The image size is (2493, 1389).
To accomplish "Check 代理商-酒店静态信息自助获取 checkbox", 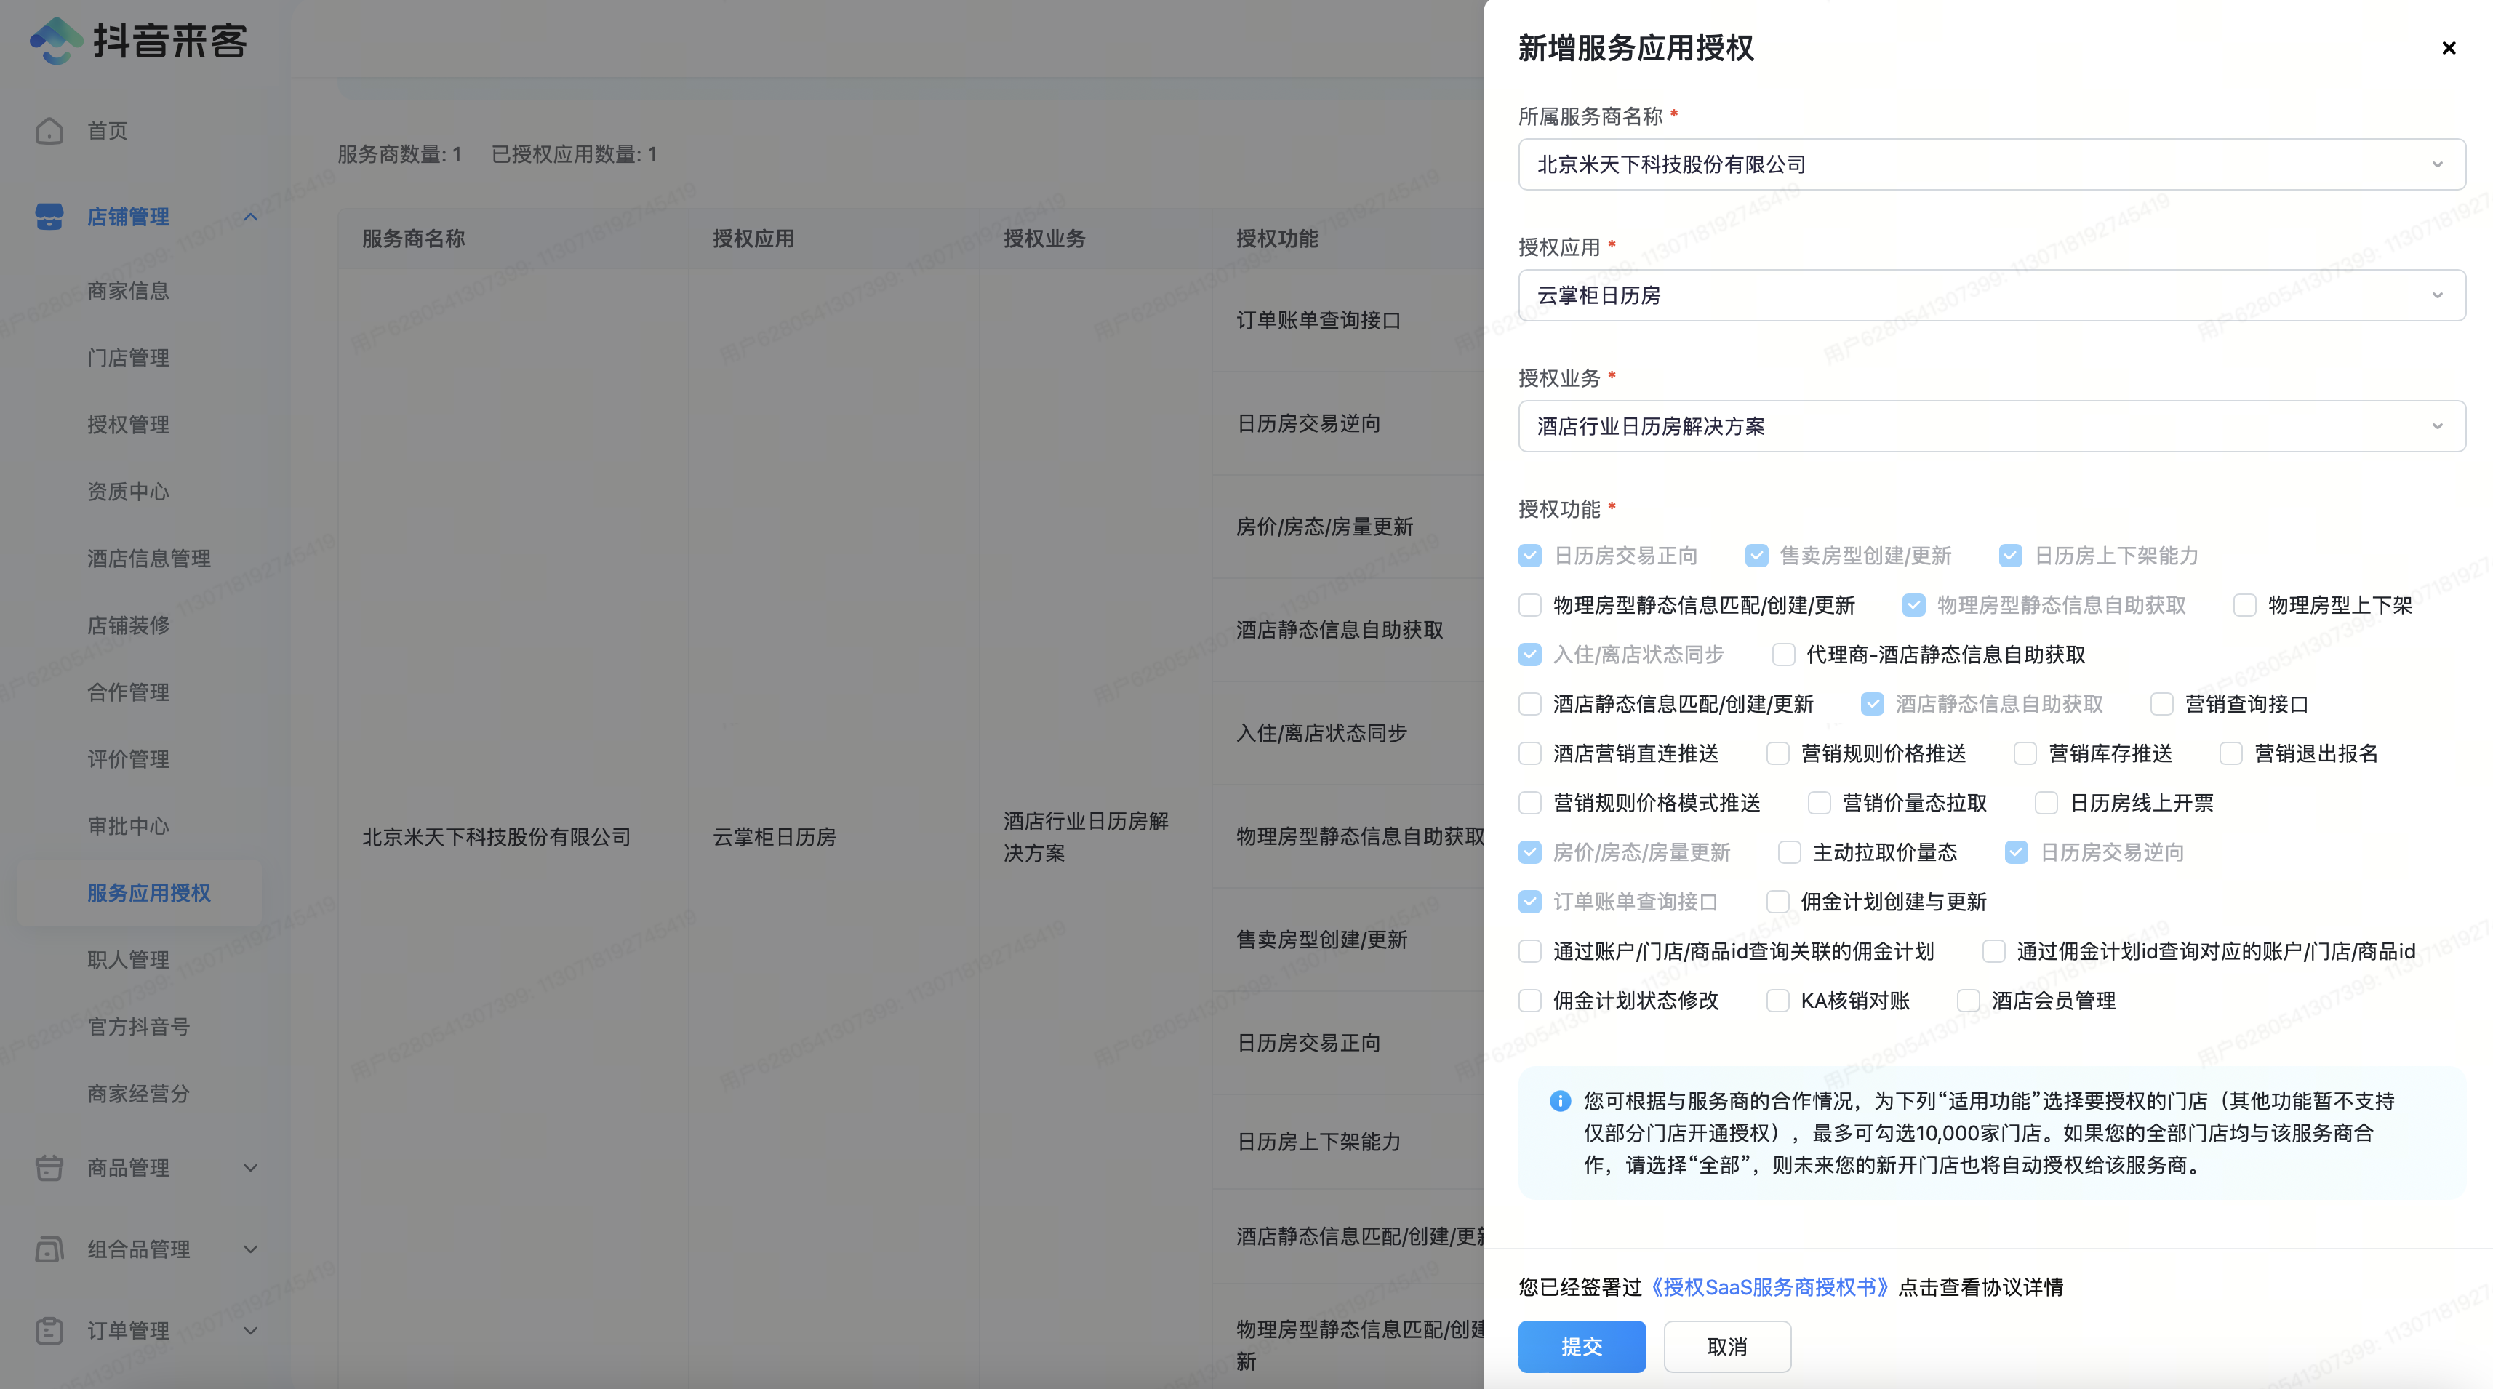I will [1784, 655].
